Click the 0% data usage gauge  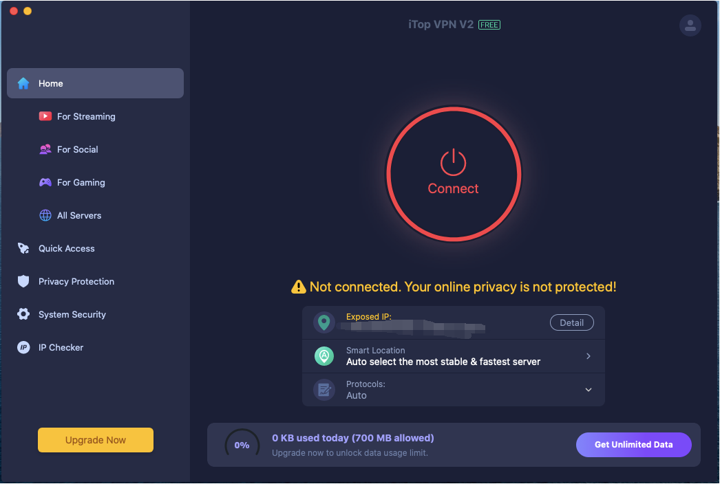(x=242, y=445)
